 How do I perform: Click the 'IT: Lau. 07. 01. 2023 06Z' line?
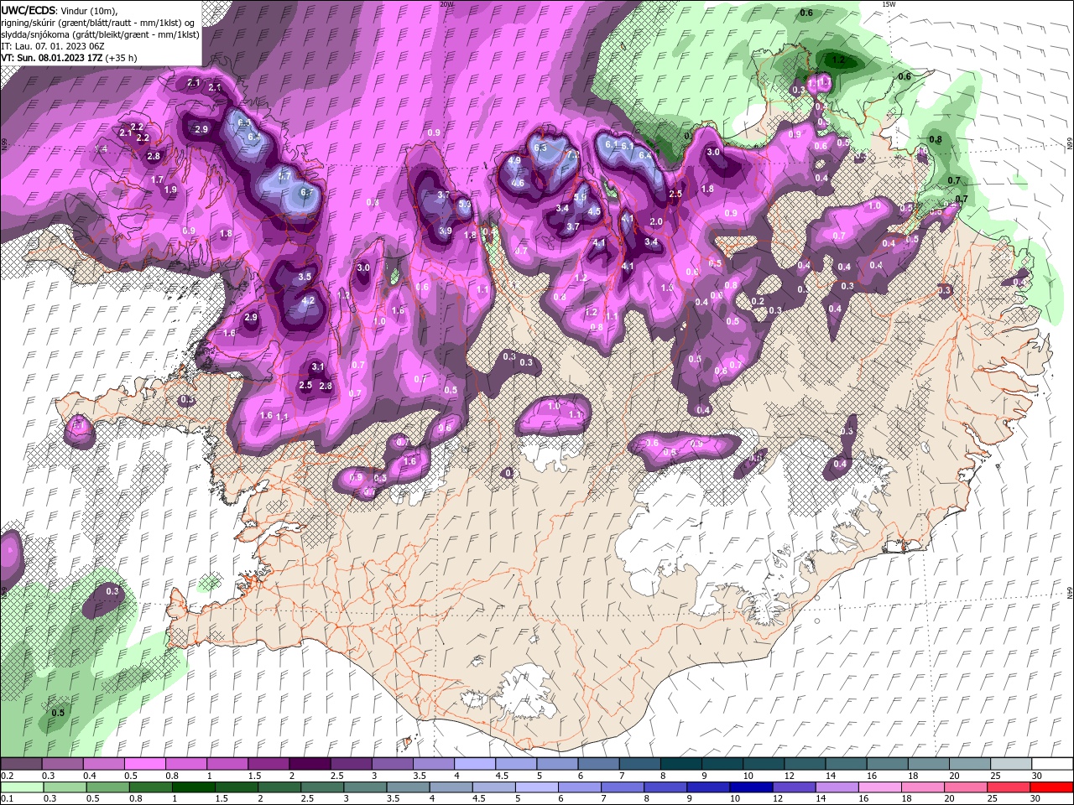[52, 46]
